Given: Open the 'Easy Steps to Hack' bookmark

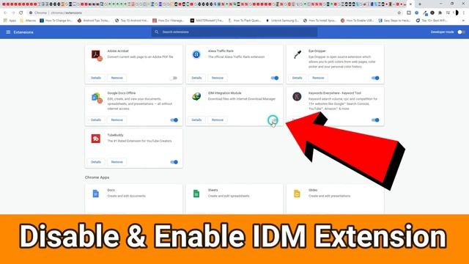Looking at the screenshot, I should (x=395, y=21).
